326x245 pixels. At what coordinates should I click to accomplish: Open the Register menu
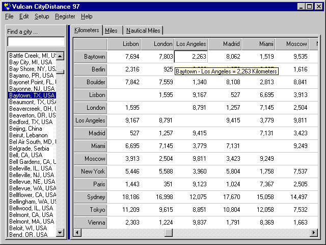[x=65, y=16]
